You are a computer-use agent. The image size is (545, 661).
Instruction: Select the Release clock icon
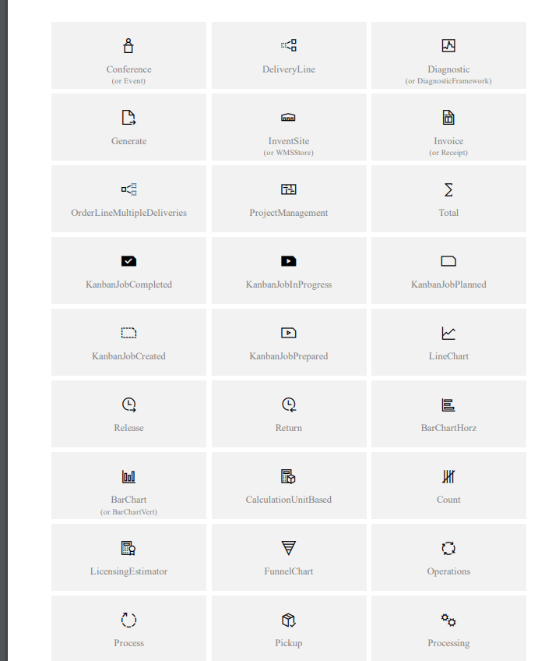click(128, 405)
